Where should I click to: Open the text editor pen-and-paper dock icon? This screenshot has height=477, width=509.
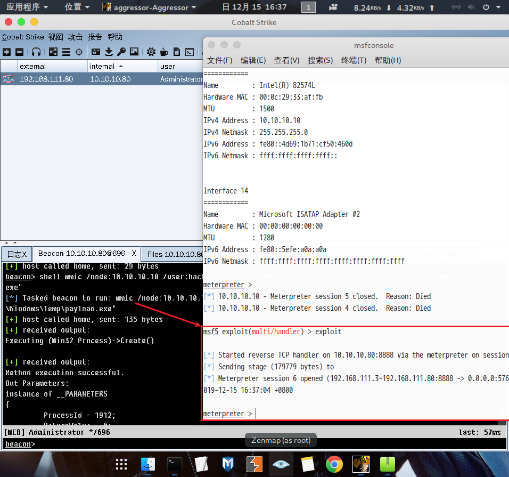[x=201, y=464]
